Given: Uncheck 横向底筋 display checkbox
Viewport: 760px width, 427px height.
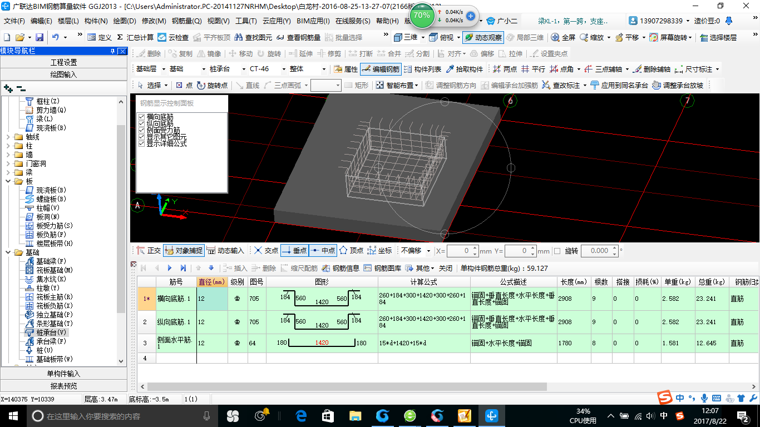Looking at the screenshot, I should point(141,117).
